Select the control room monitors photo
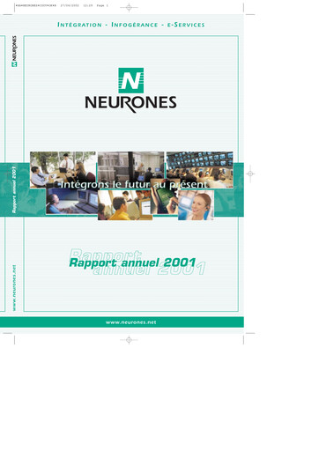This screenshot has width=319, height=451. click(x=200, y=170)
